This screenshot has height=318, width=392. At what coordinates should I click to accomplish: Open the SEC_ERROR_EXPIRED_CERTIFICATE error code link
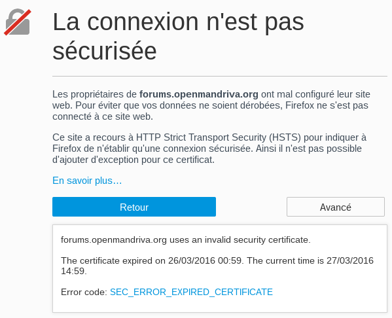click(191, 292)
